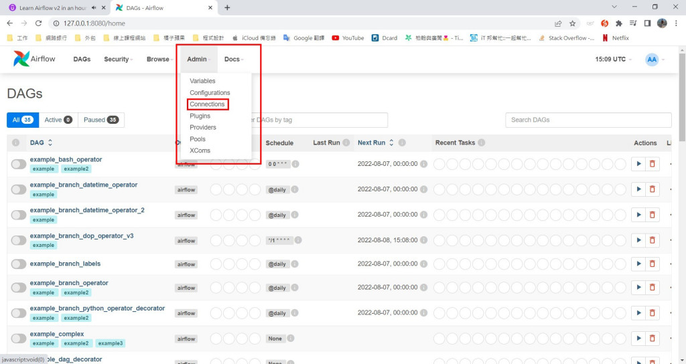Image resolution: width=686 pixels, height=364 pixels.
Task: Trigger example_branch_labels DAG
Action: coord(638,264)
